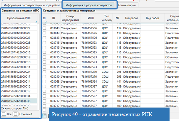
Task: Sort by the № column header
Action: tap(117, 18)
